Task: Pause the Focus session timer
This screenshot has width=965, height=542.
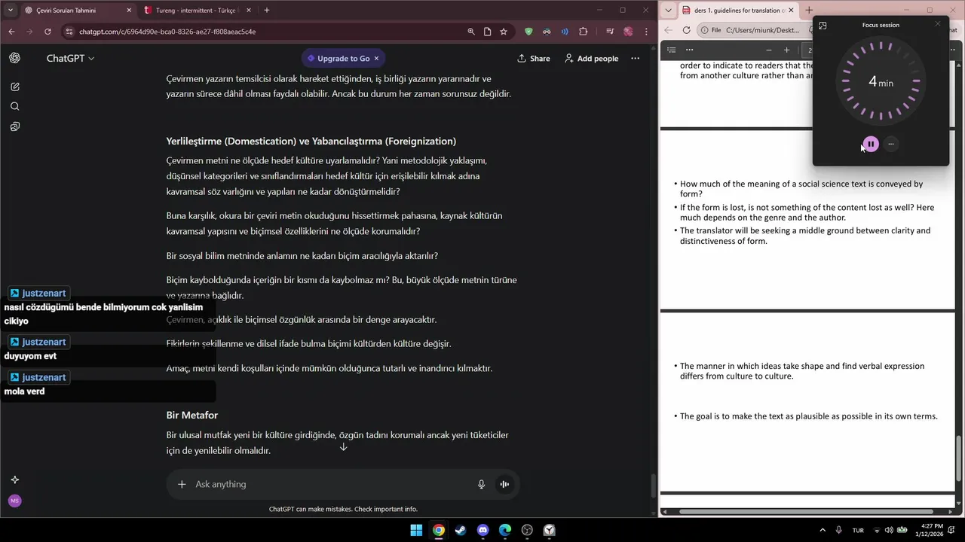Action: [x=871, y=144]
